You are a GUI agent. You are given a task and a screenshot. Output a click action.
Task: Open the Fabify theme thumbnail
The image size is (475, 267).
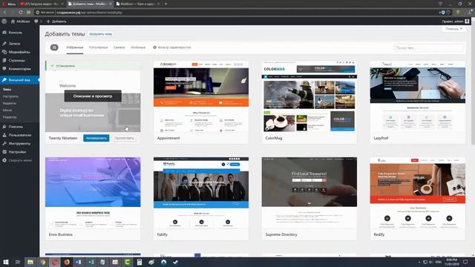(201, 193)
